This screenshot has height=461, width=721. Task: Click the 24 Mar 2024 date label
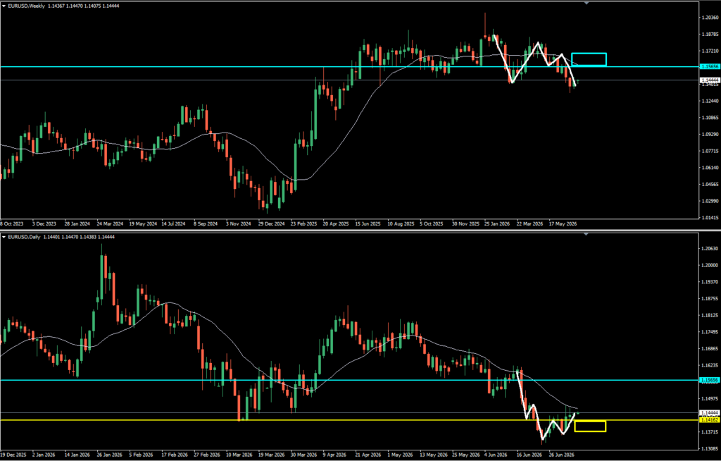tap(110, 224)
